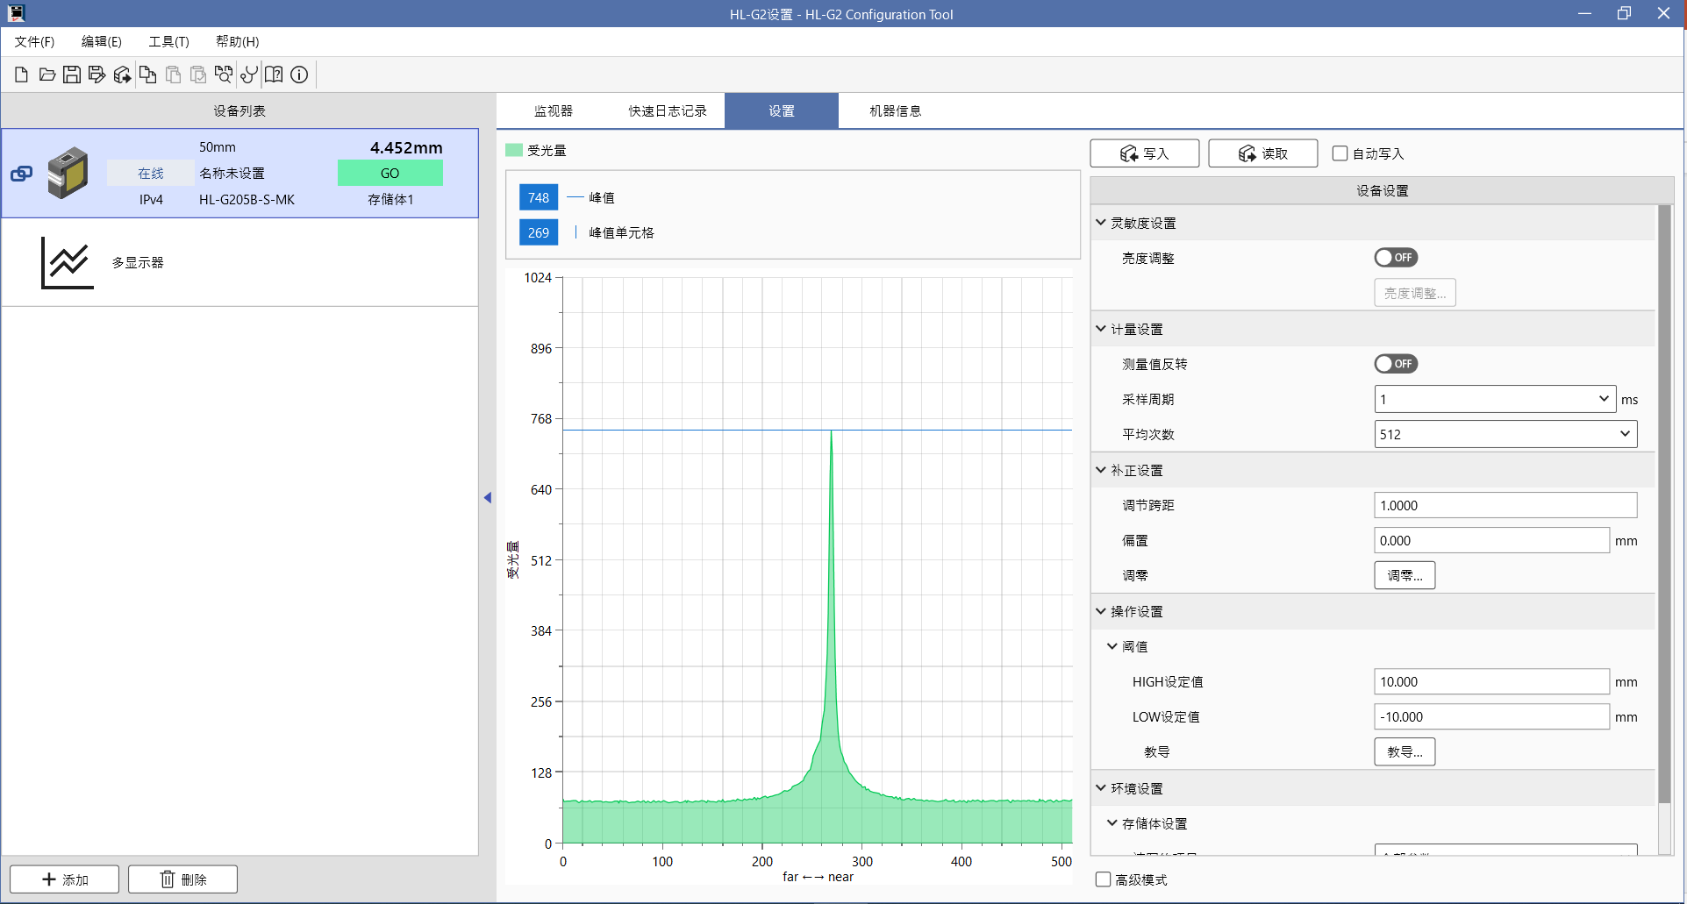Click the 删除 button
Viewport: 1687px width, 904px height.
point(182,879)
